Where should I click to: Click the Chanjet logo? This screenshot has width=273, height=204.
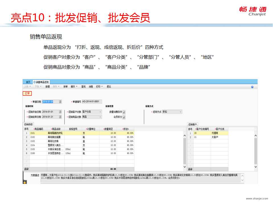tap(253, 11)
